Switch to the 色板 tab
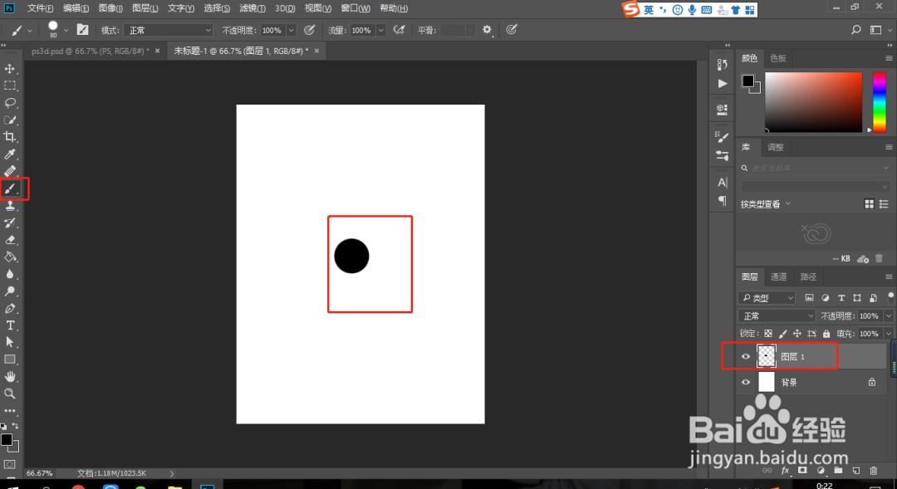 coord(778,58)
